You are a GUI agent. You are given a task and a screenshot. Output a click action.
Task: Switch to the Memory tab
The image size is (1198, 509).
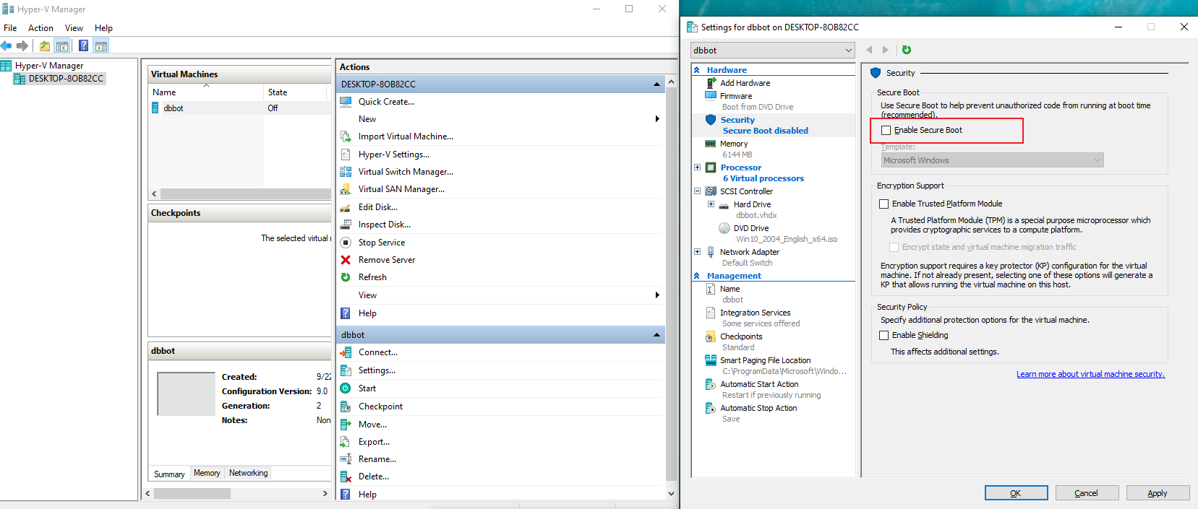coord(207,473)
